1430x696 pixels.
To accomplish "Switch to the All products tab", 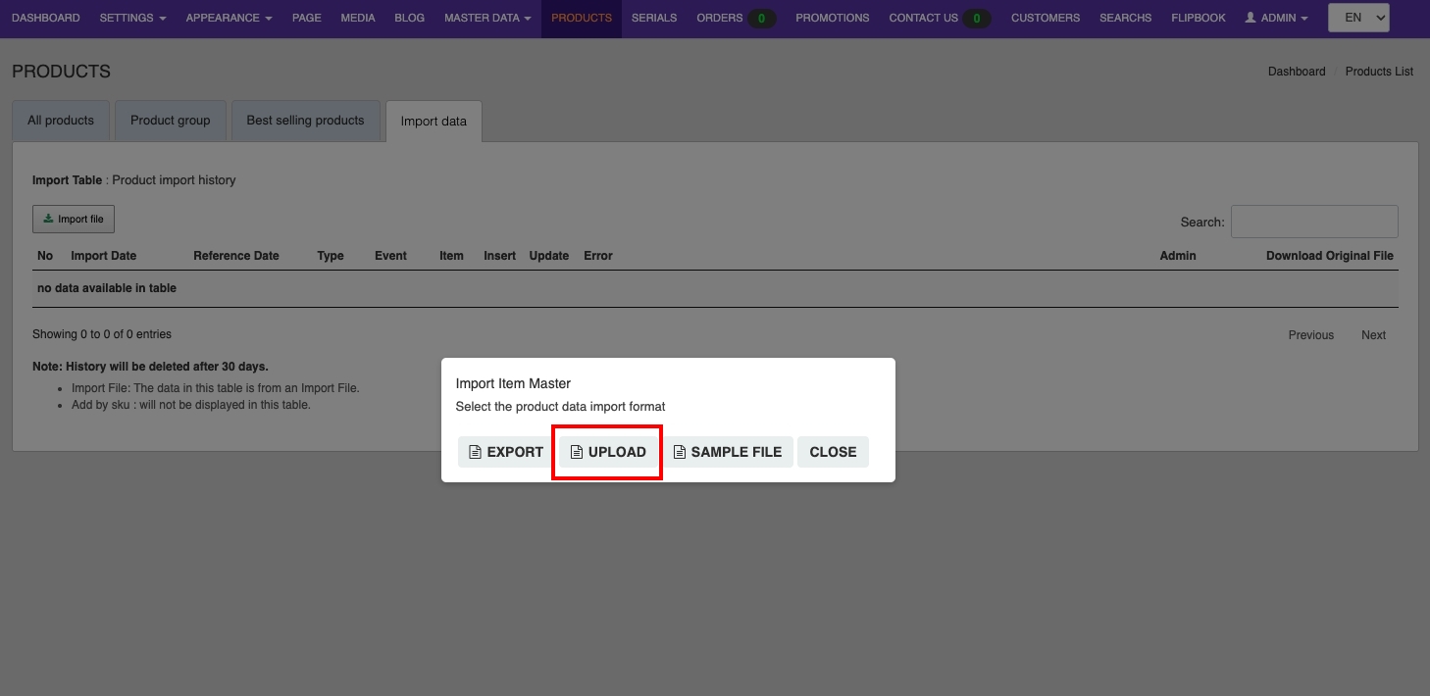I will (61, 121).
